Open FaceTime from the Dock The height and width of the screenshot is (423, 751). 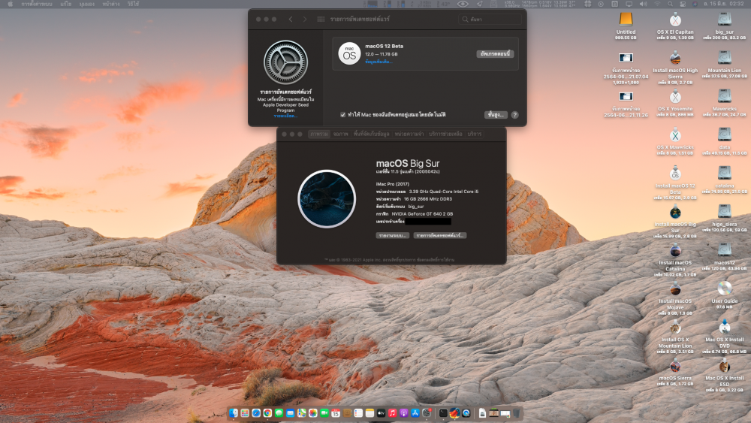pos(324,413)
